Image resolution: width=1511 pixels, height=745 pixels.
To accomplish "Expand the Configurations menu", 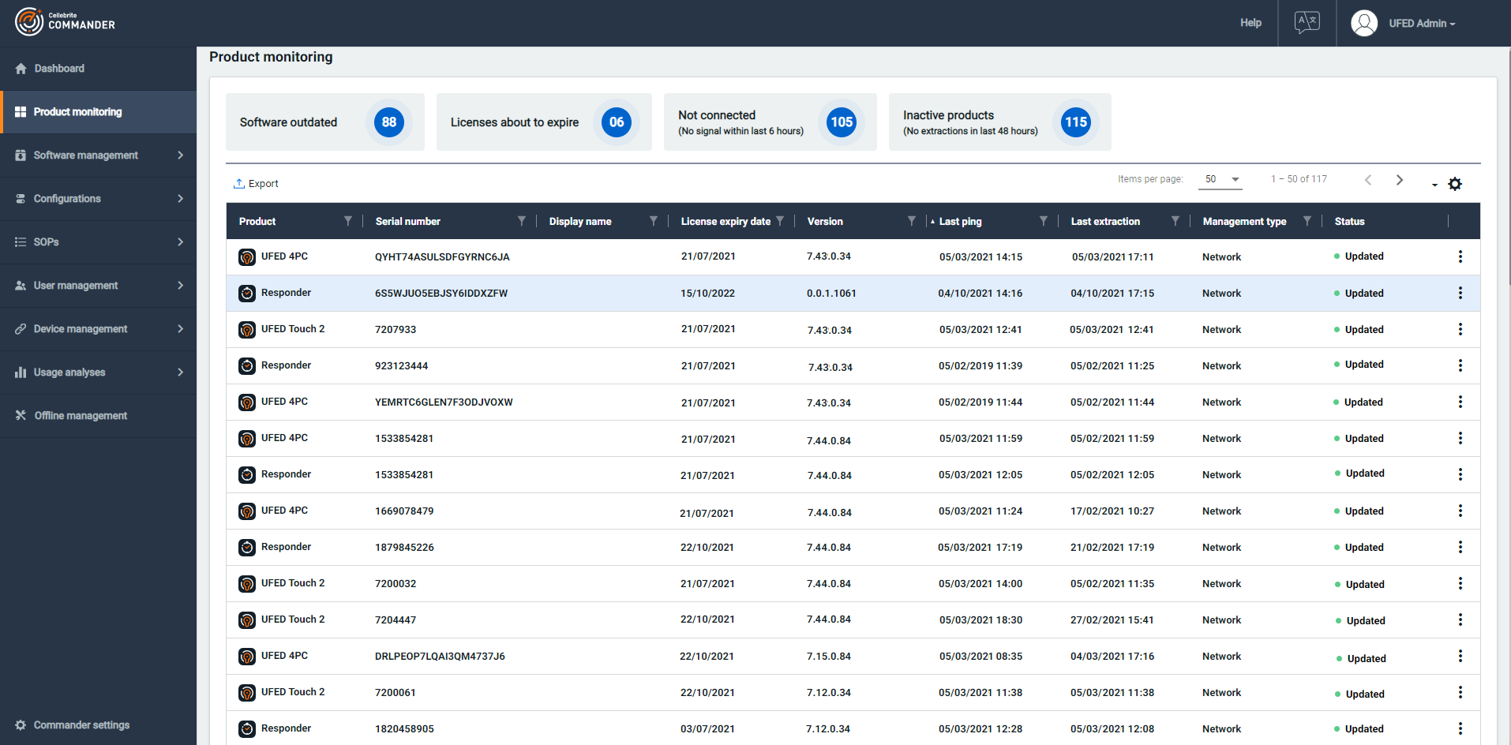I will click(98, 199).
